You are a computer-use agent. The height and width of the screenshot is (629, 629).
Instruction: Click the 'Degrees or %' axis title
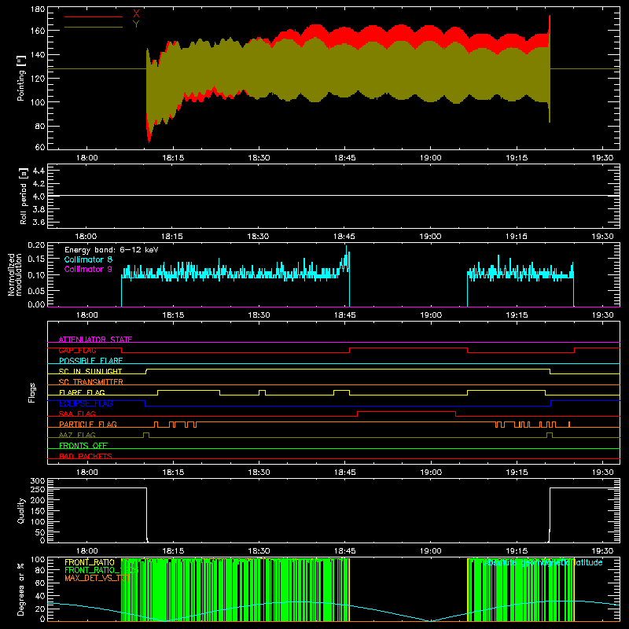coord(21,589)
